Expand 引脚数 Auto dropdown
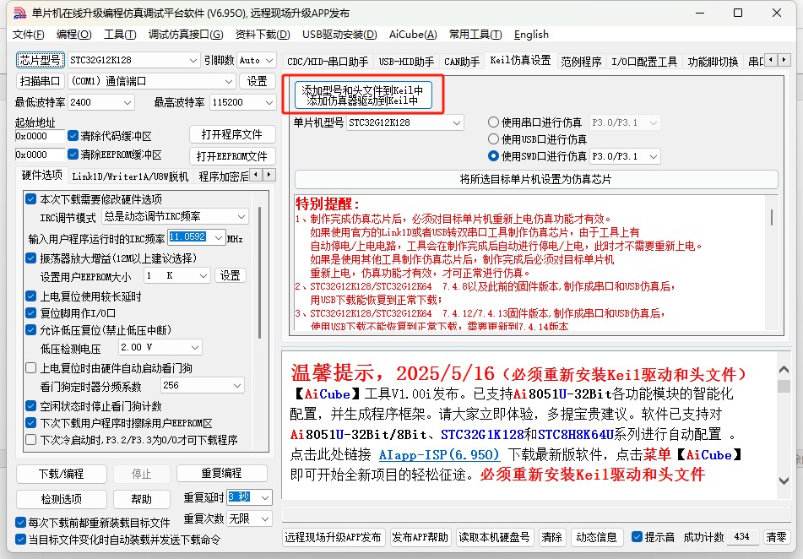Image resolution: width=803 pixels, height=559 pixels. [270, 60]
